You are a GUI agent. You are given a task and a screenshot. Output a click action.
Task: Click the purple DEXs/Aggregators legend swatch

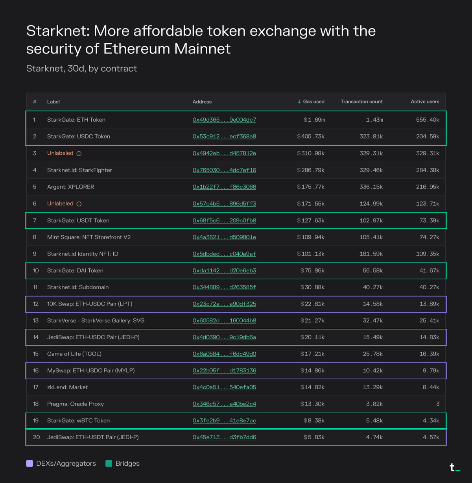pos(29,463)
